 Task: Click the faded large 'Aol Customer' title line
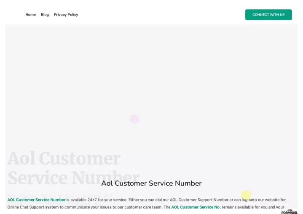pos(64,158)
